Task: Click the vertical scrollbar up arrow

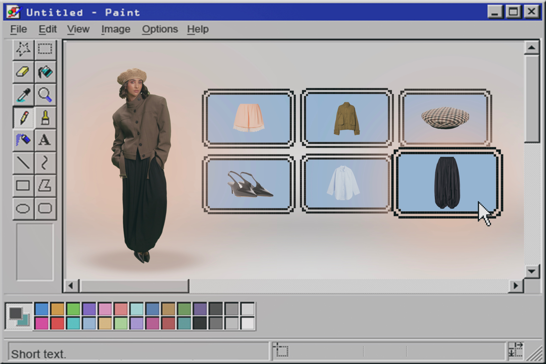Action: [532, 48]
